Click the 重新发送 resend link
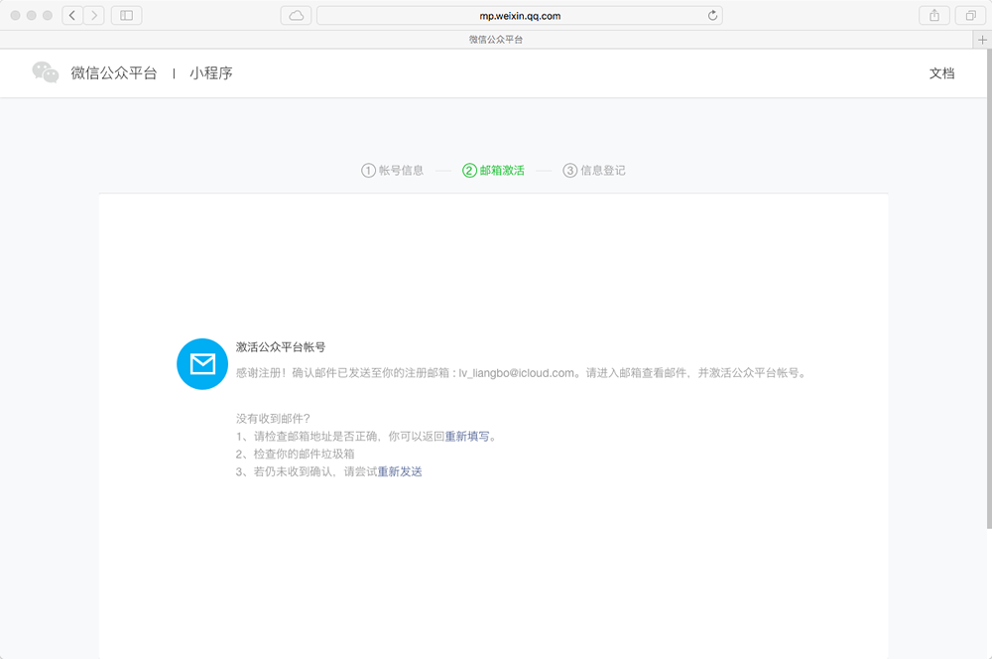Screen dimensions: 992x659 [x=400, y=471]
